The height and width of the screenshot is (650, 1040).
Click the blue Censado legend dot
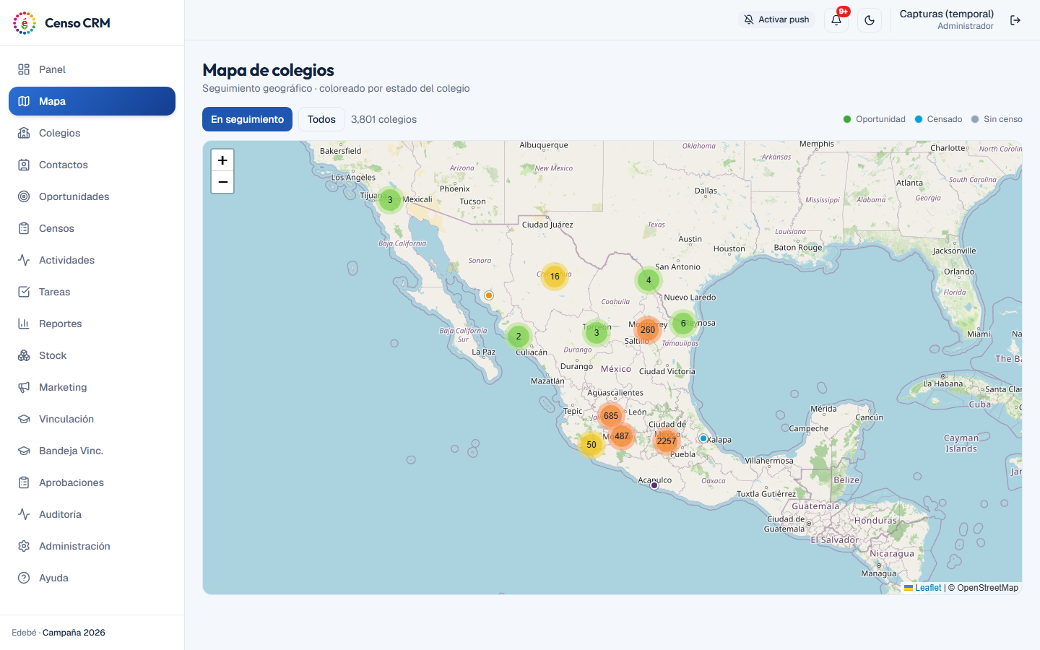coord(919,119)
